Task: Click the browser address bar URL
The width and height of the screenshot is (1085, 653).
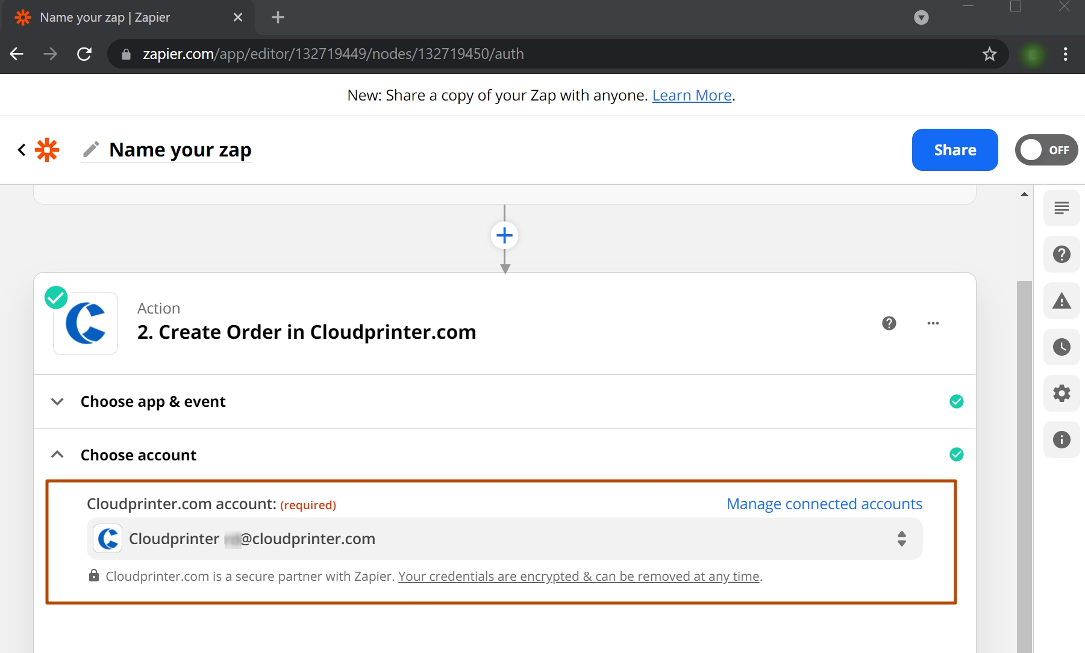Action: 333,54
